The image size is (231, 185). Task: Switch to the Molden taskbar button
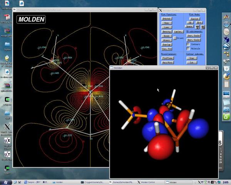[x=178, y=182]
